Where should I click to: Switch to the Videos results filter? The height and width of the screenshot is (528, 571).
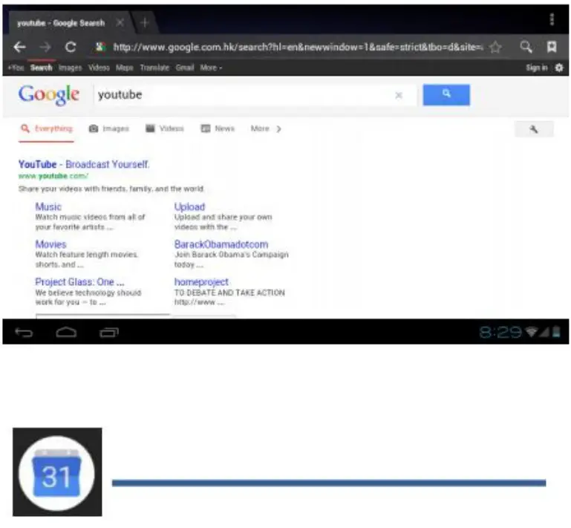tap(165, 128)
